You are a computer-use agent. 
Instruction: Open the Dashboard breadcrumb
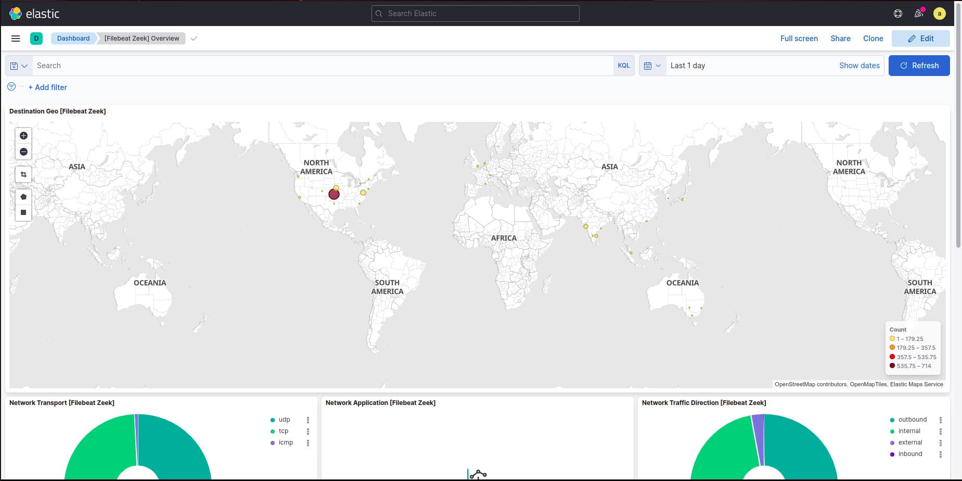73,38
